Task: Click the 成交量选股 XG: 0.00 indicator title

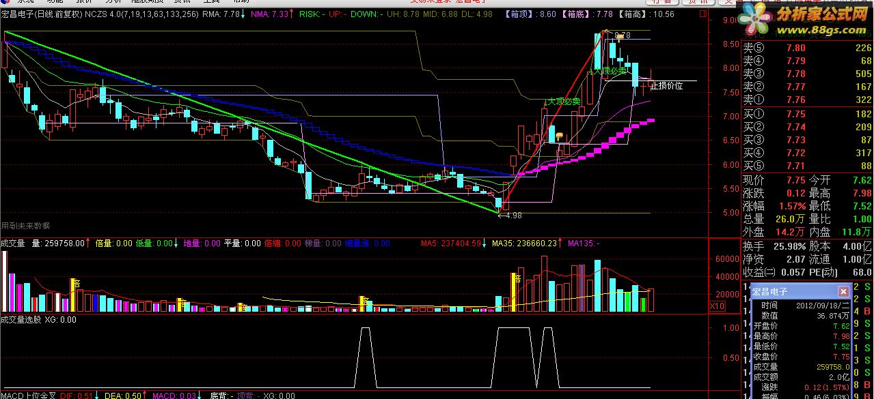Action: (38, 319)
